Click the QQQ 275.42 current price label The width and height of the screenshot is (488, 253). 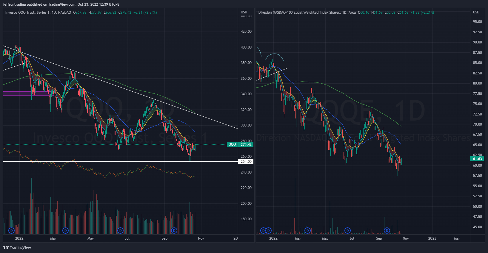pos(240,144)
